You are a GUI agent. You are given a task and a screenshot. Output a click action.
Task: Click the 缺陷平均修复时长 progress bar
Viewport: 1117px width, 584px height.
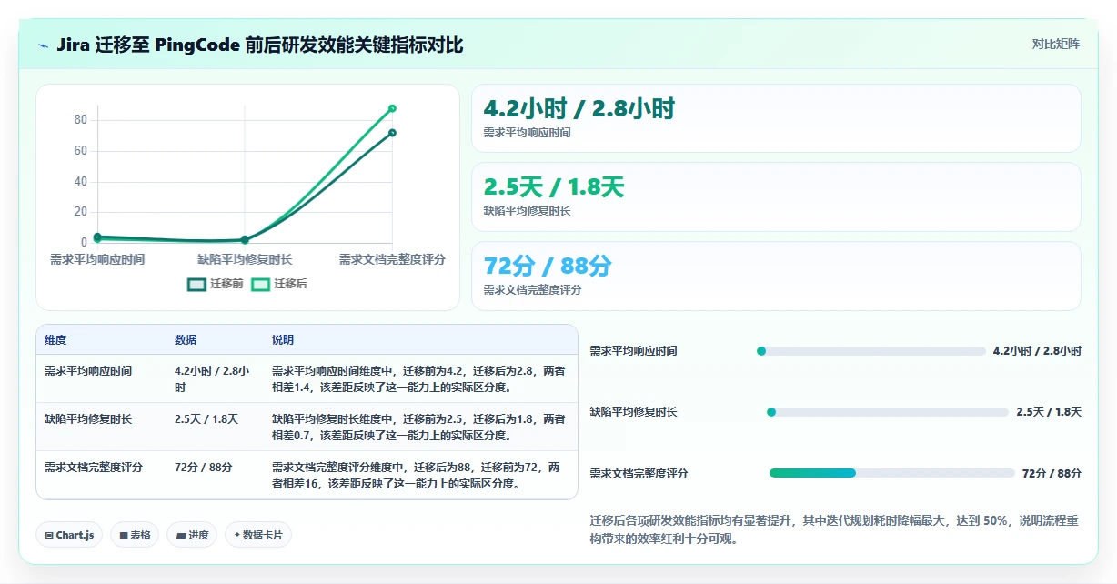tap(888, 412)
